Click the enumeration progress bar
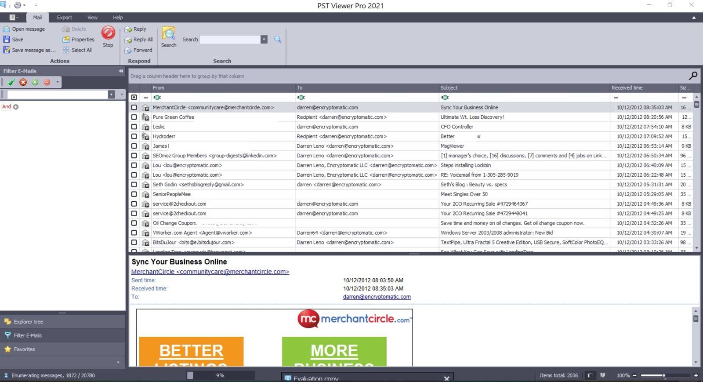 [x=220, y=375]
